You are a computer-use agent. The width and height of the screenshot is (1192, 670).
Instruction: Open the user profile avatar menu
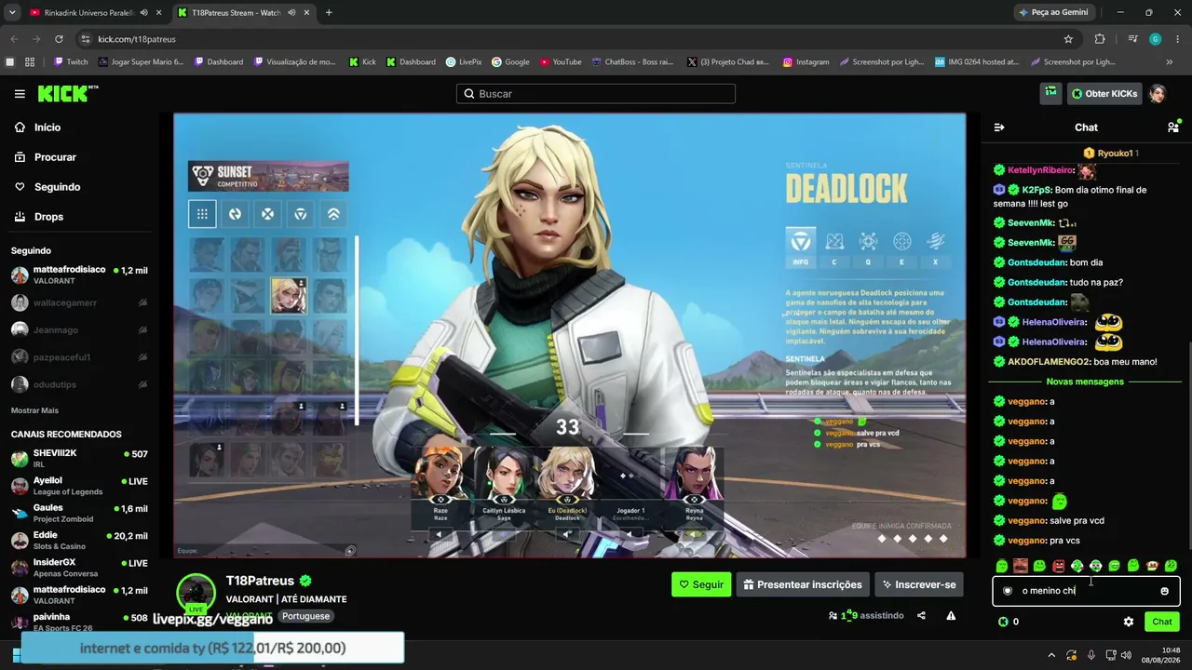click(1158, 93)
